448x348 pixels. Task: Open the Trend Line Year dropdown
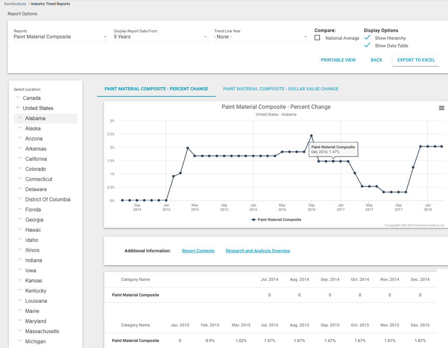point(261,37)
